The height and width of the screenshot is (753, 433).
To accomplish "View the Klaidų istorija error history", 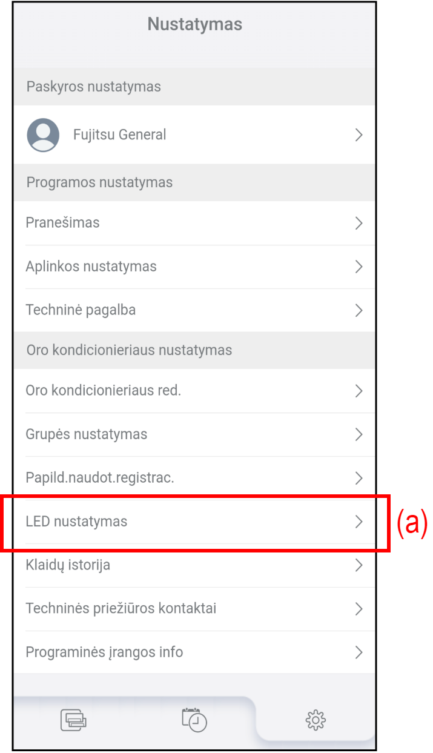I will pyautogui.click(x=68, y=565).
